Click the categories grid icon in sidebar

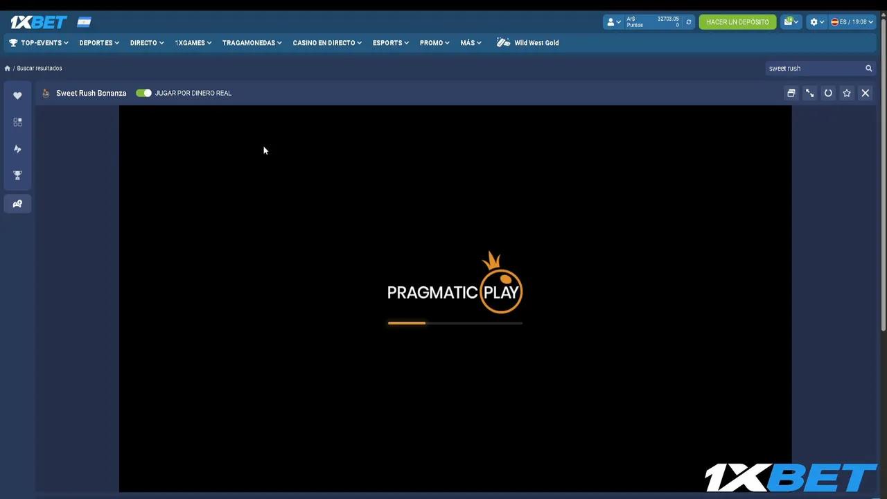pyautogui.click(x=17, y=122)
